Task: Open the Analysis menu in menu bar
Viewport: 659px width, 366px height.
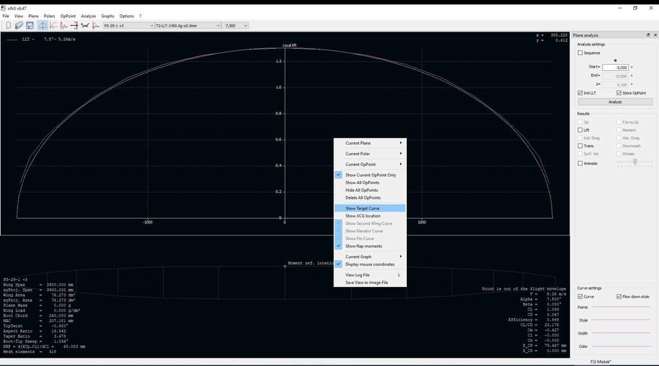Action: pyautogui.click(x=88, y=15)
